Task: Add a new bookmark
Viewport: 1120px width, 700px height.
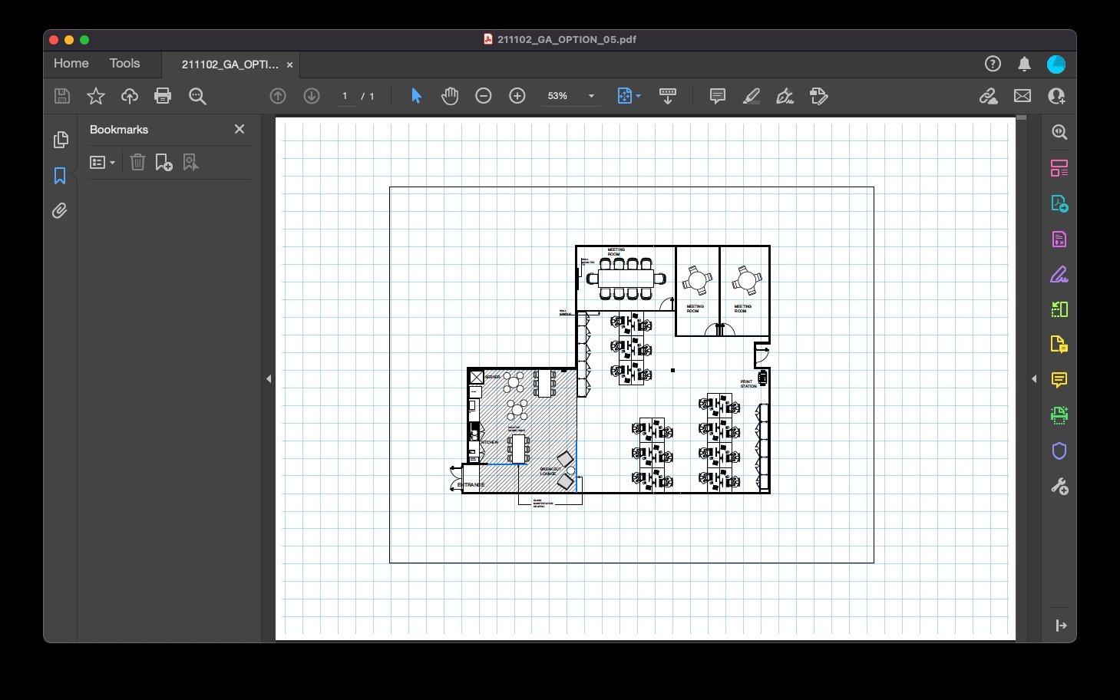Action: pyautogui.click(x=164, y=162)
